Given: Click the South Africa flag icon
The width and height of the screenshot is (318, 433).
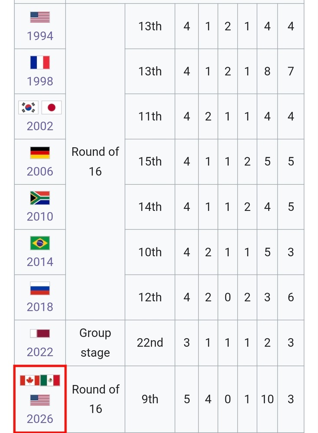Looking at the screenshot, I should [40, 198].
